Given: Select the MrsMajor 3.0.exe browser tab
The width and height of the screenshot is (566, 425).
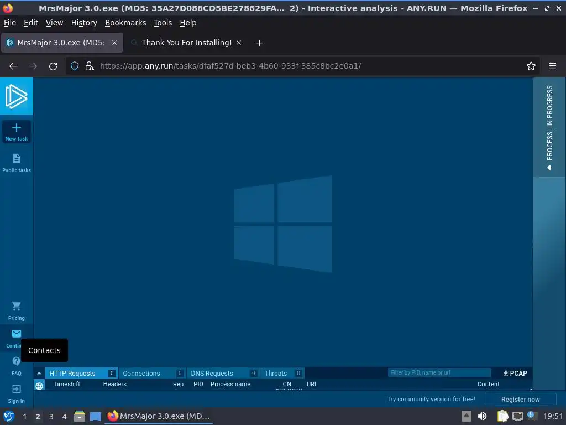Looking at the screenshot, I should (62, 43).
